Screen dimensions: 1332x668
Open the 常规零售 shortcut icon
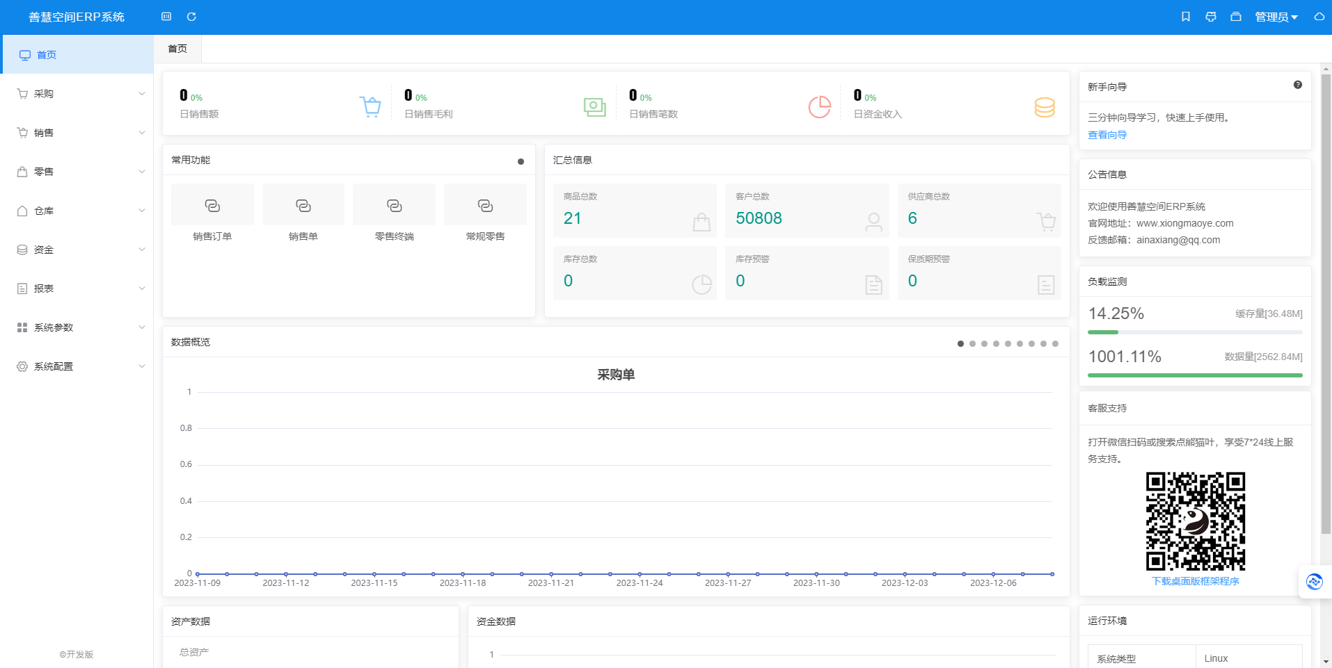click(x=485, y=205)
